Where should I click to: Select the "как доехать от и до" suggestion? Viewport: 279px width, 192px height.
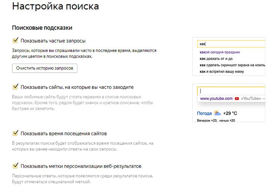point(216,59)
